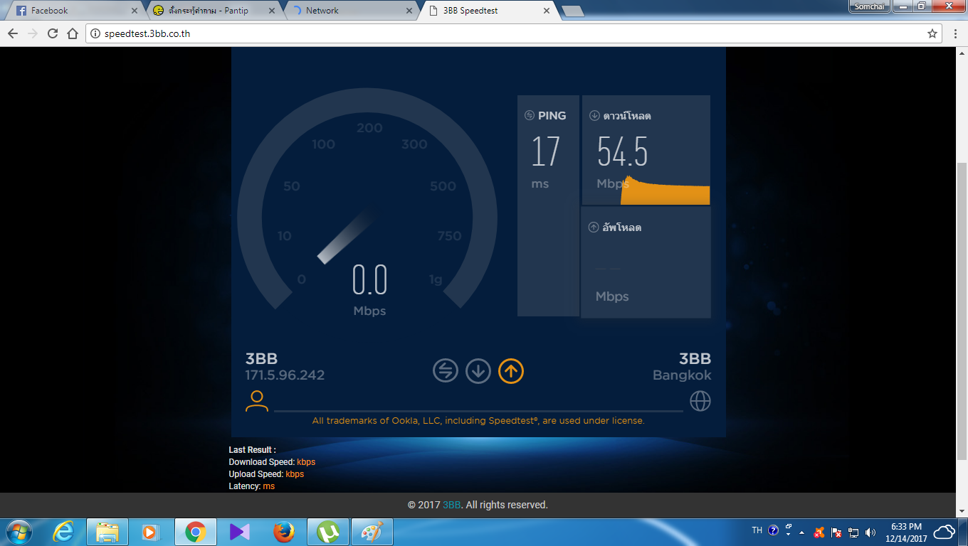Open the language bar options arrow
This screenshot has width=968, height=546.
click(788, 534)
